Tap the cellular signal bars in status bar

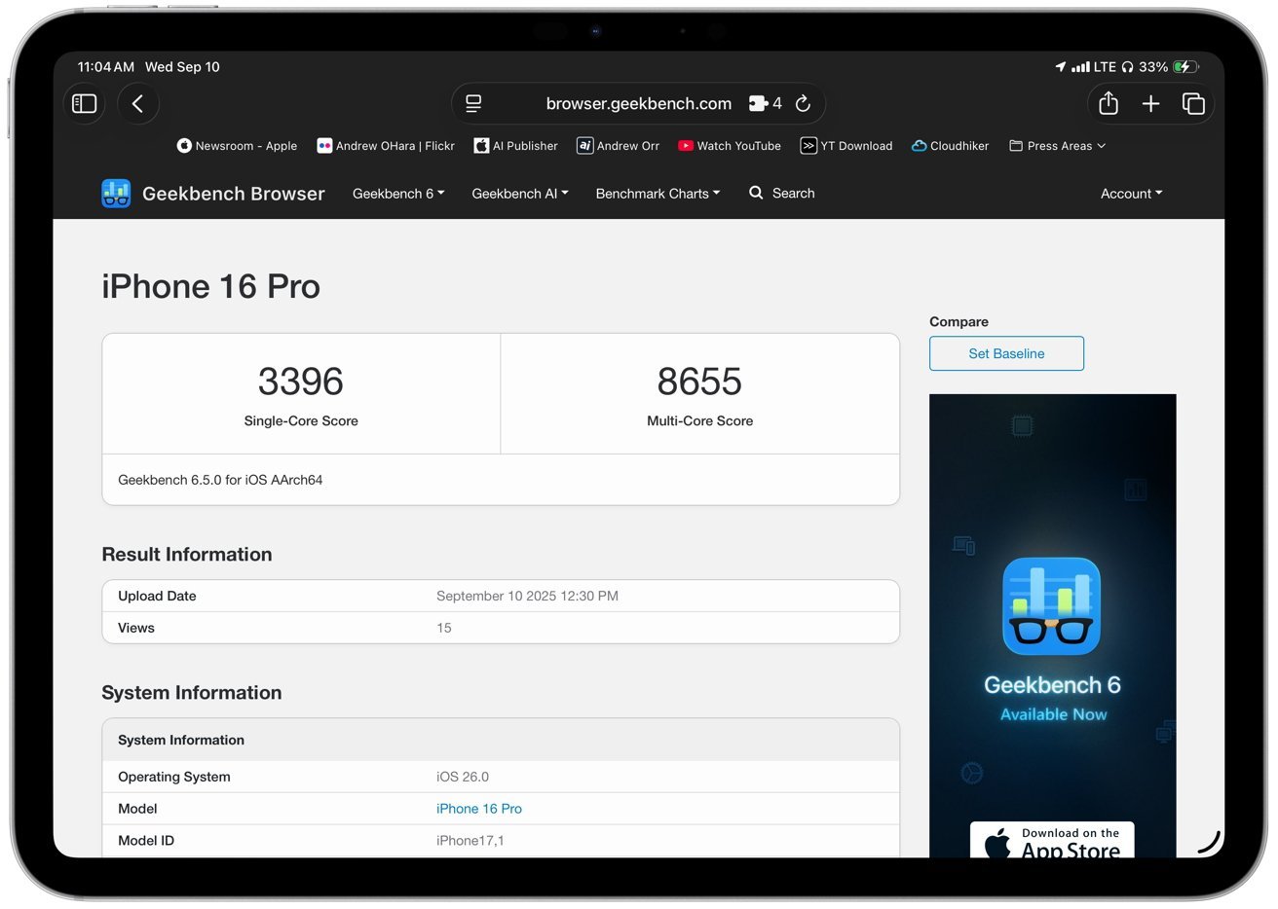1080,67
